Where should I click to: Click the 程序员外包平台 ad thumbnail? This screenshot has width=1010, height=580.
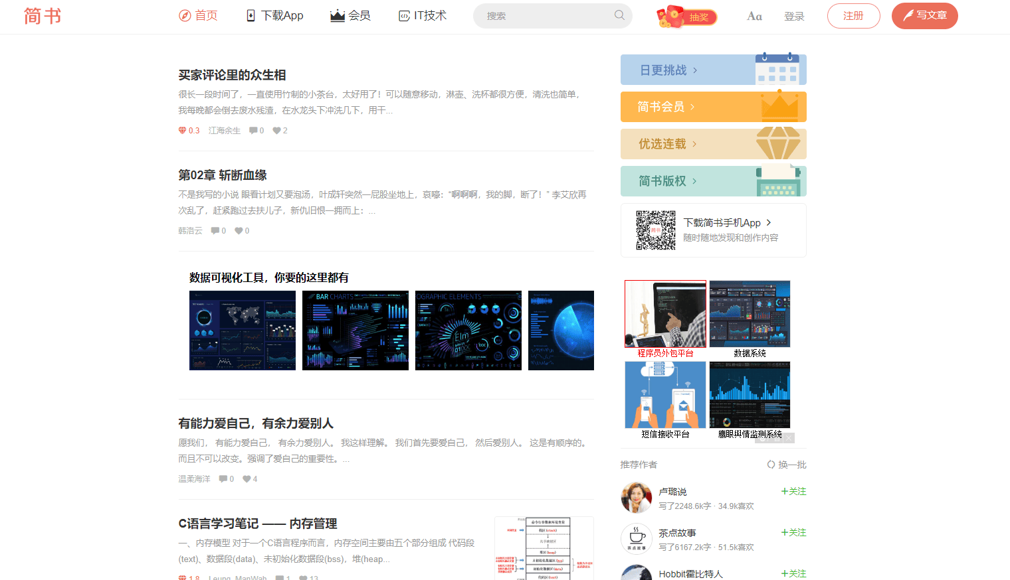(665, 313)
